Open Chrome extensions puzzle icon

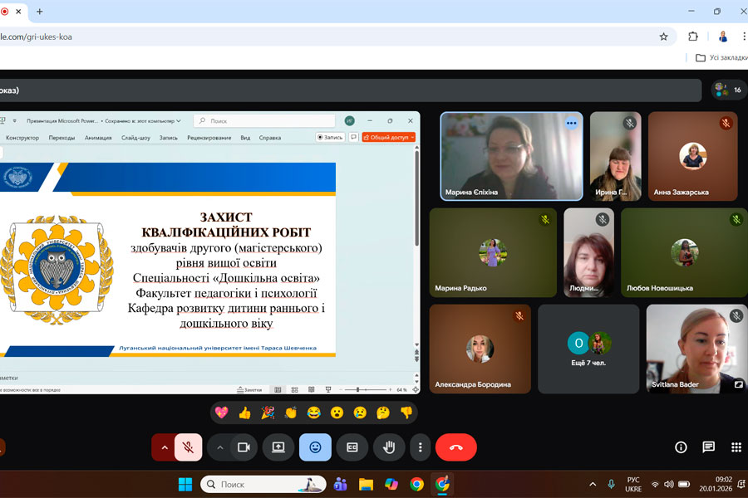[692, 37]
